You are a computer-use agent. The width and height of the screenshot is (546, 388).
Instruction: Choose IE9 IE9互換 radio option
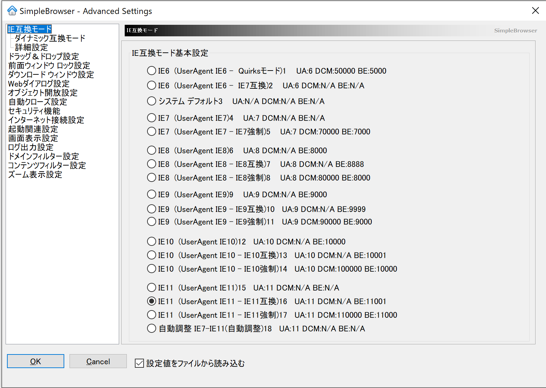tap(152, 209)
